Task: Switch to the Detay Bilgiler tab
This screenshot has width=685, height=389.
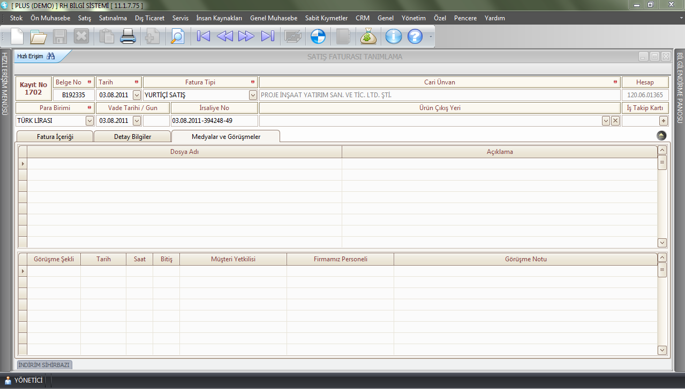Action: coord(132,137)
